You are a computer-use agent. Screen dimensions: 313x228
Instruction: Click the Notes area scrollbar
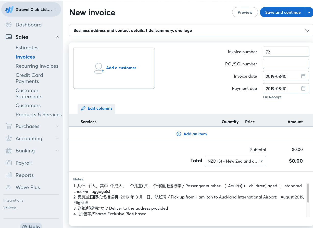308,193
